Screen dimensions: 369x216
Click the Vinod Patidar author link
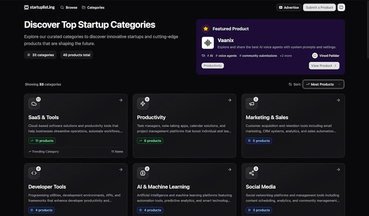326,55
